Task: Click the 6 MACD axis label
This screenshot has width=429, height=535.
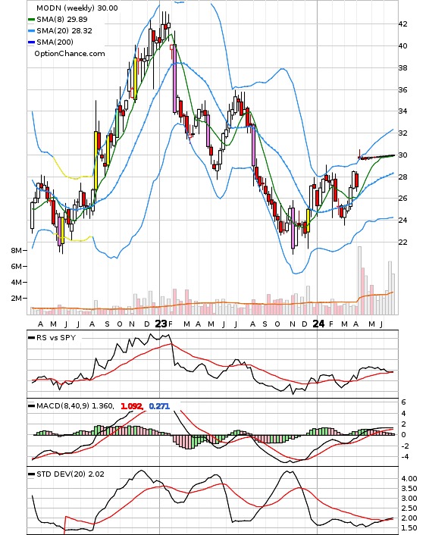Action: (403, 402)
